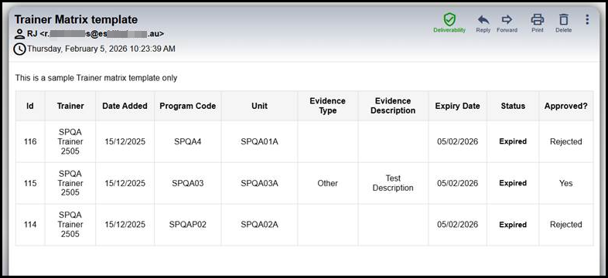The image size is (608, 278).
Task: Click Expired status in row 114
Action: click(513, 225)
